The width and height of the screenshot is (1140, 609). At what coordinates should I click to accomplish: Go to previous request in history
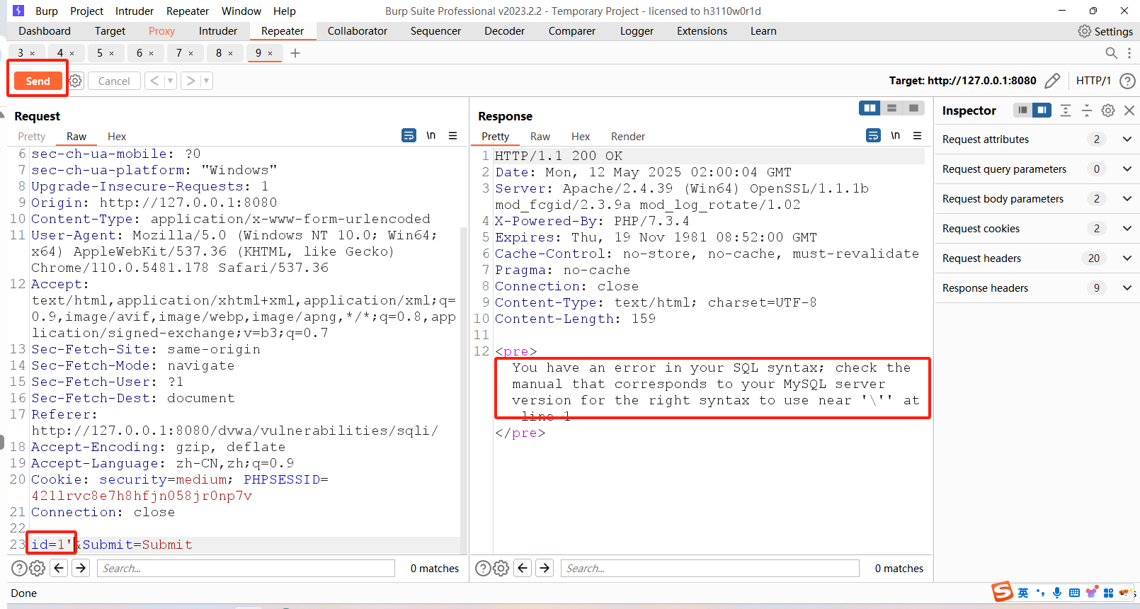154,81
